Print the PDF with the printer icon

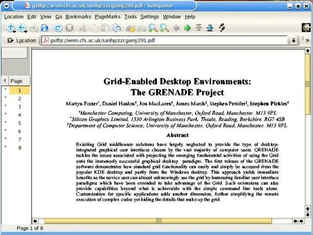click(117, 28)
